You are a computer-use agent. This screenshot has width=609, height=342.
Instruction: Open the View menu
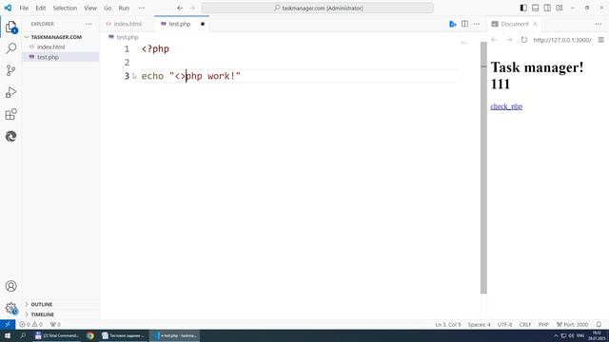tap(90, 8)
